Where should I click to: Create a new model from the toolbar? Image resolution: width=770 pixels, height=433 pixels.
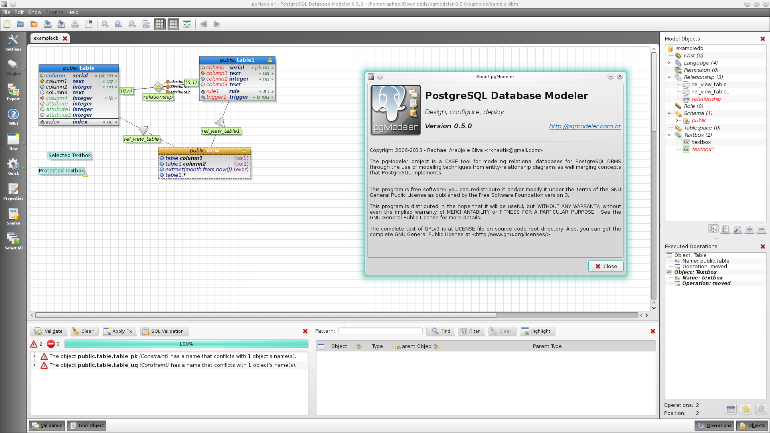pos(7,24)
